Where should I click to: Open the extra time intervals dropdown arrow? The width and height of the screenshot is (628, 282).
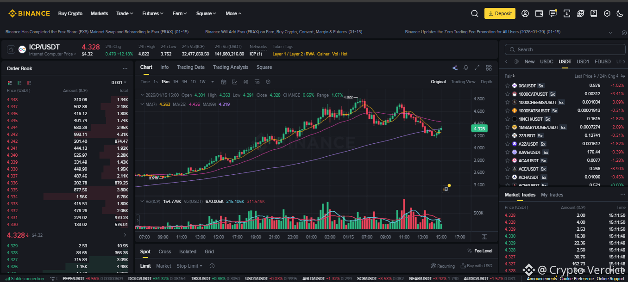[213, 82]
